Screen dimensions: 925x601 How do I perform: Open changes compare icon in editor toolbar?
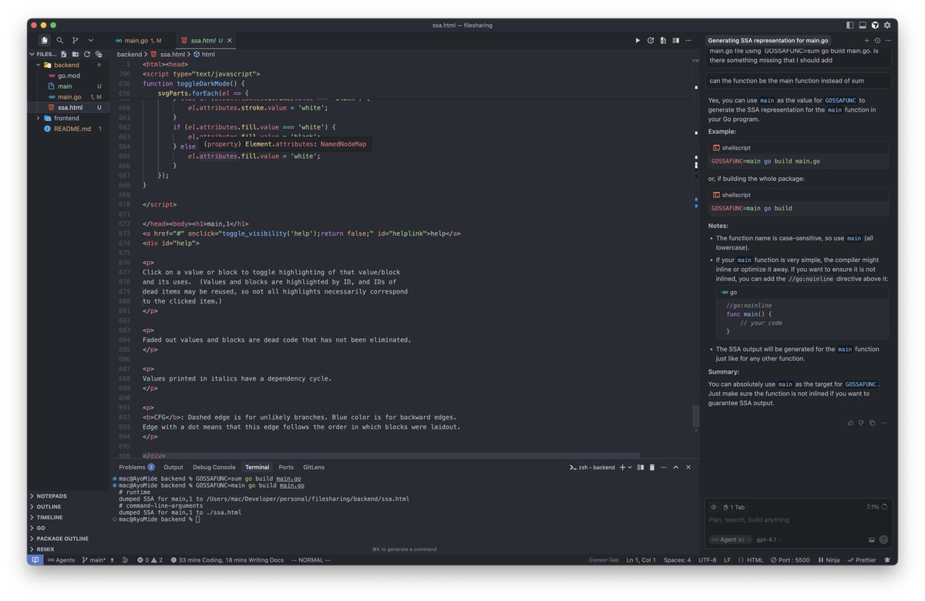click(663, 40)
